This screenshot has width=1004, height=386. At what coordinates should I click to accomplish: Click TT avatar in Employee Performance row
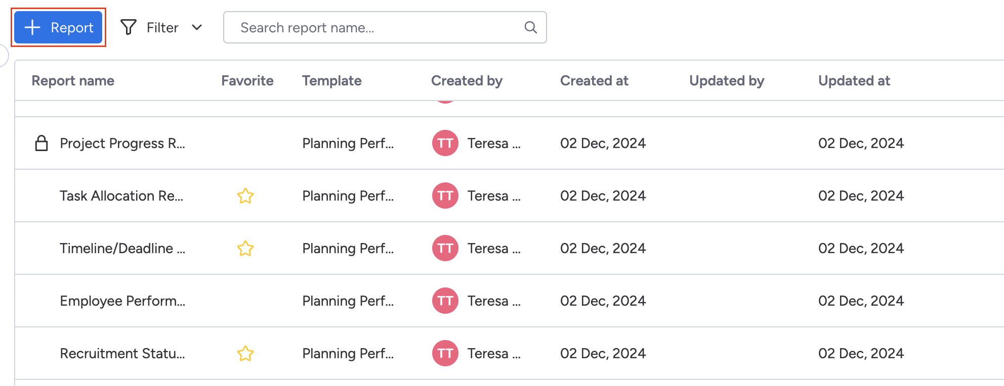pos(445,301)
